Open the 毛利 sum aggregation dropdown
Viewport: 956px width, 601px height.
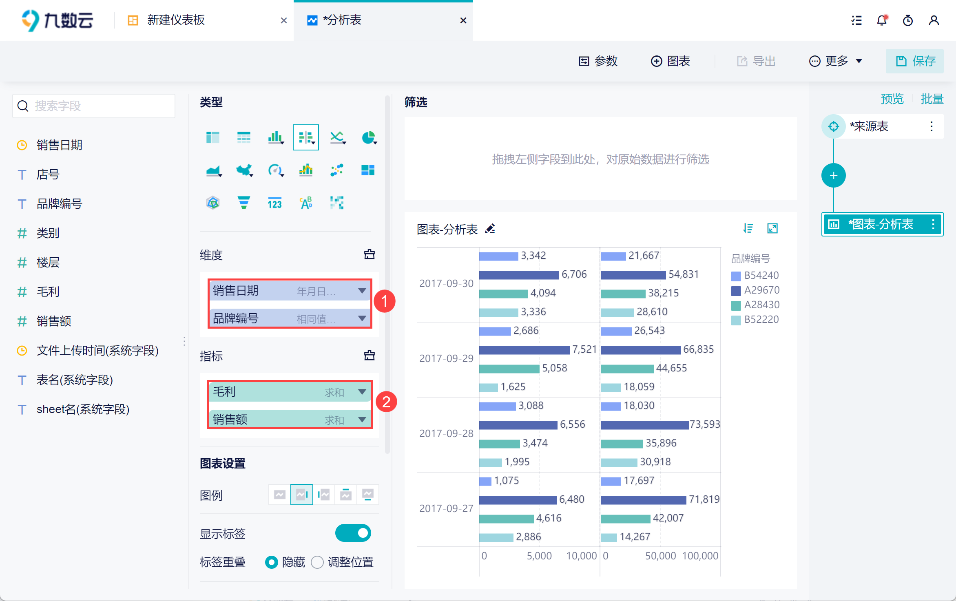(362, 392)
